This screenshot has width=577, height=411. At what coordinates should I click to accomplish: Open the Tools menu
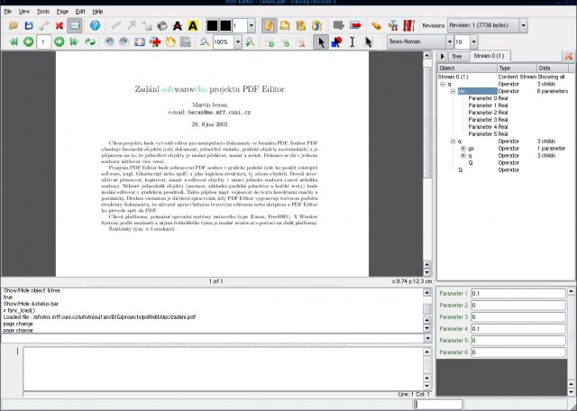point(43,12)
